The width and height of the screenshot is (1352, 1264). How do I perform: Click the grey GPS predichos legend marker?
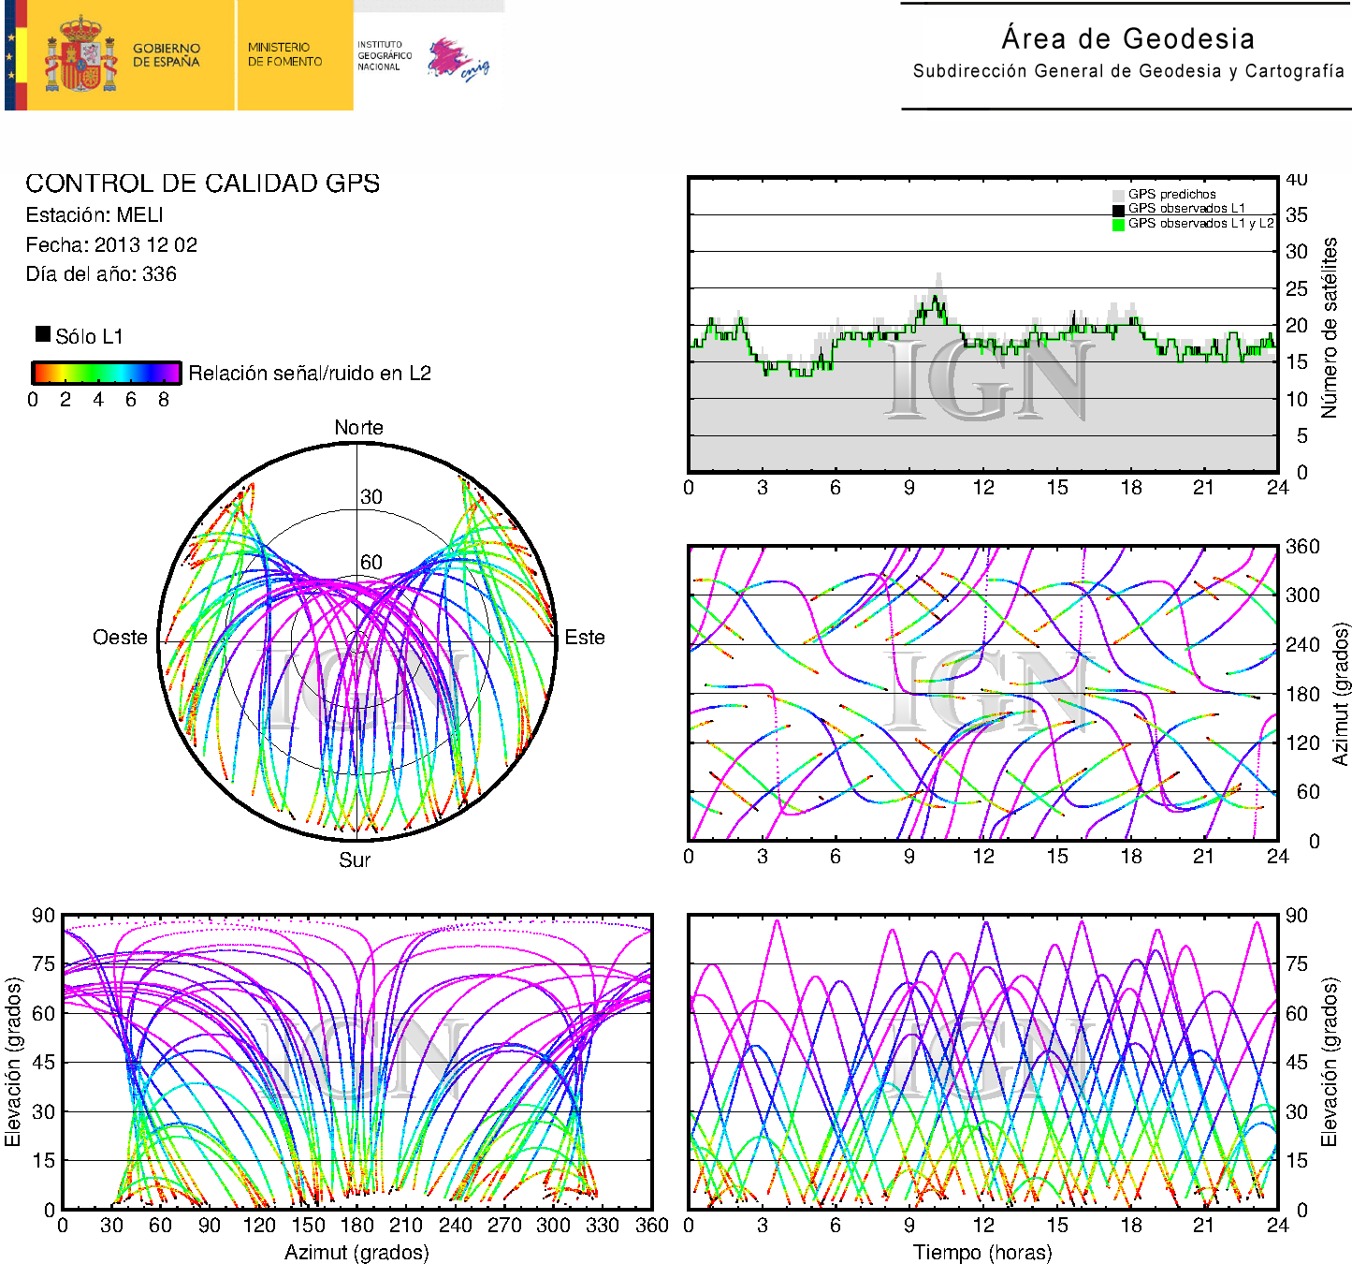coord(1117,195)
